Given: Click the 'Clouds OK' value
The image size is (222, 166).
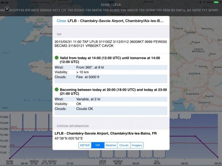Looking at the screenshot, I should pyautogui.click(x=85, y=109).
